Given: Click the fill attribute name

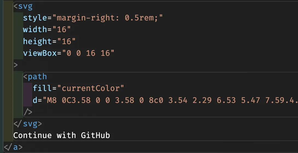Looking at the screenshot, I should (42, 88).
